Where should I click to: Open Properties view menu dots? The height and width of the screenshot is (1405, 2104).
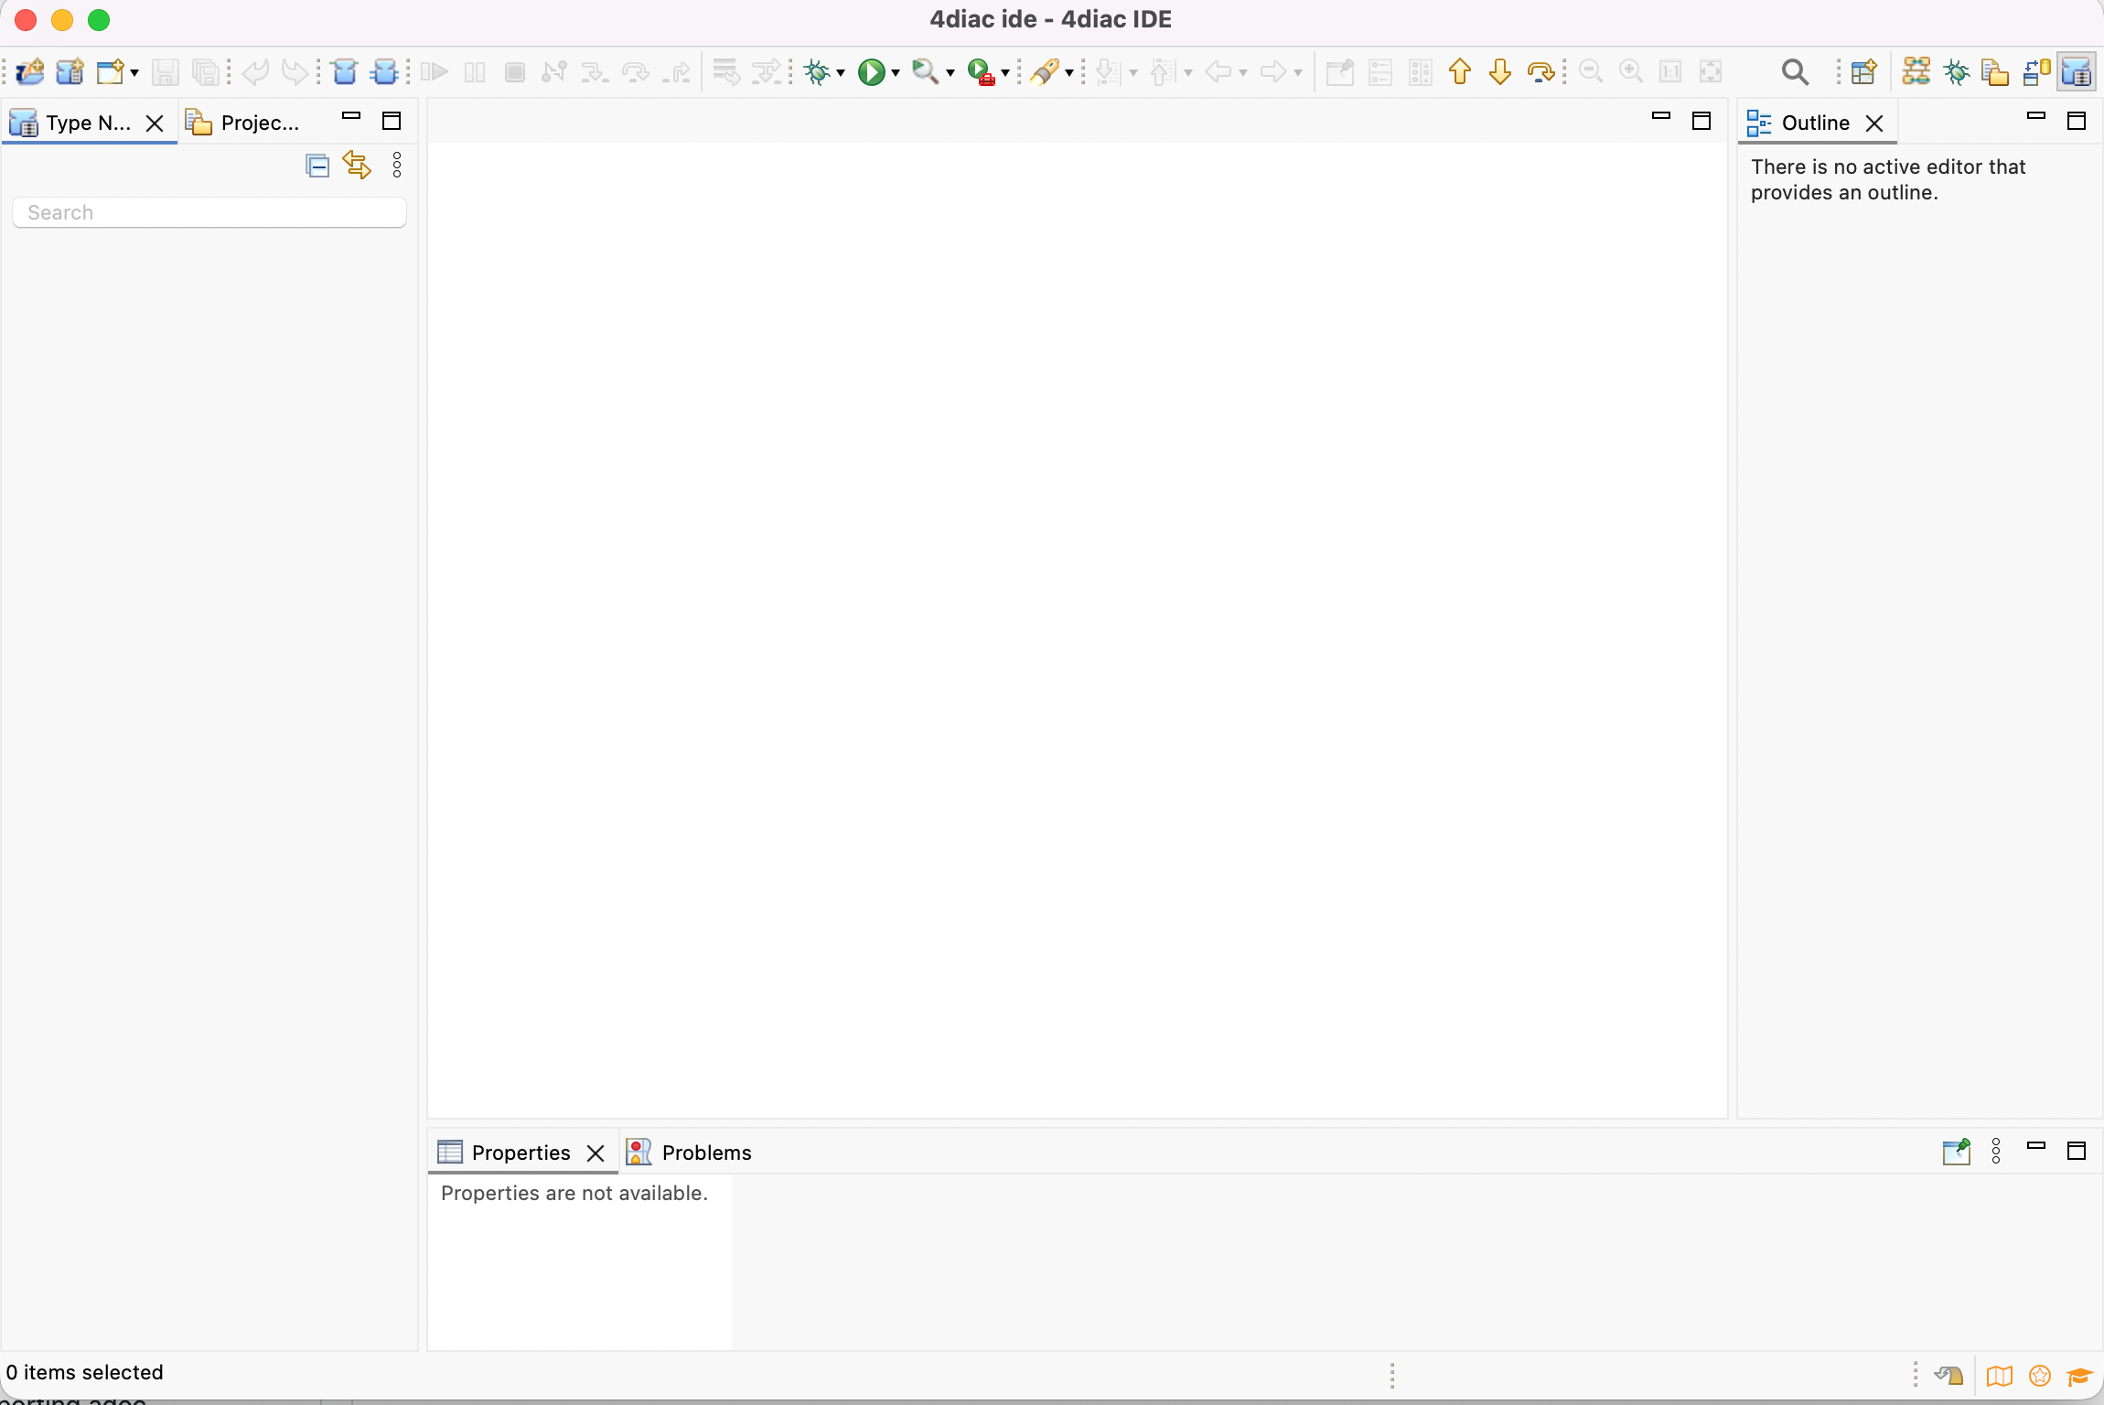point(1996,1151)
